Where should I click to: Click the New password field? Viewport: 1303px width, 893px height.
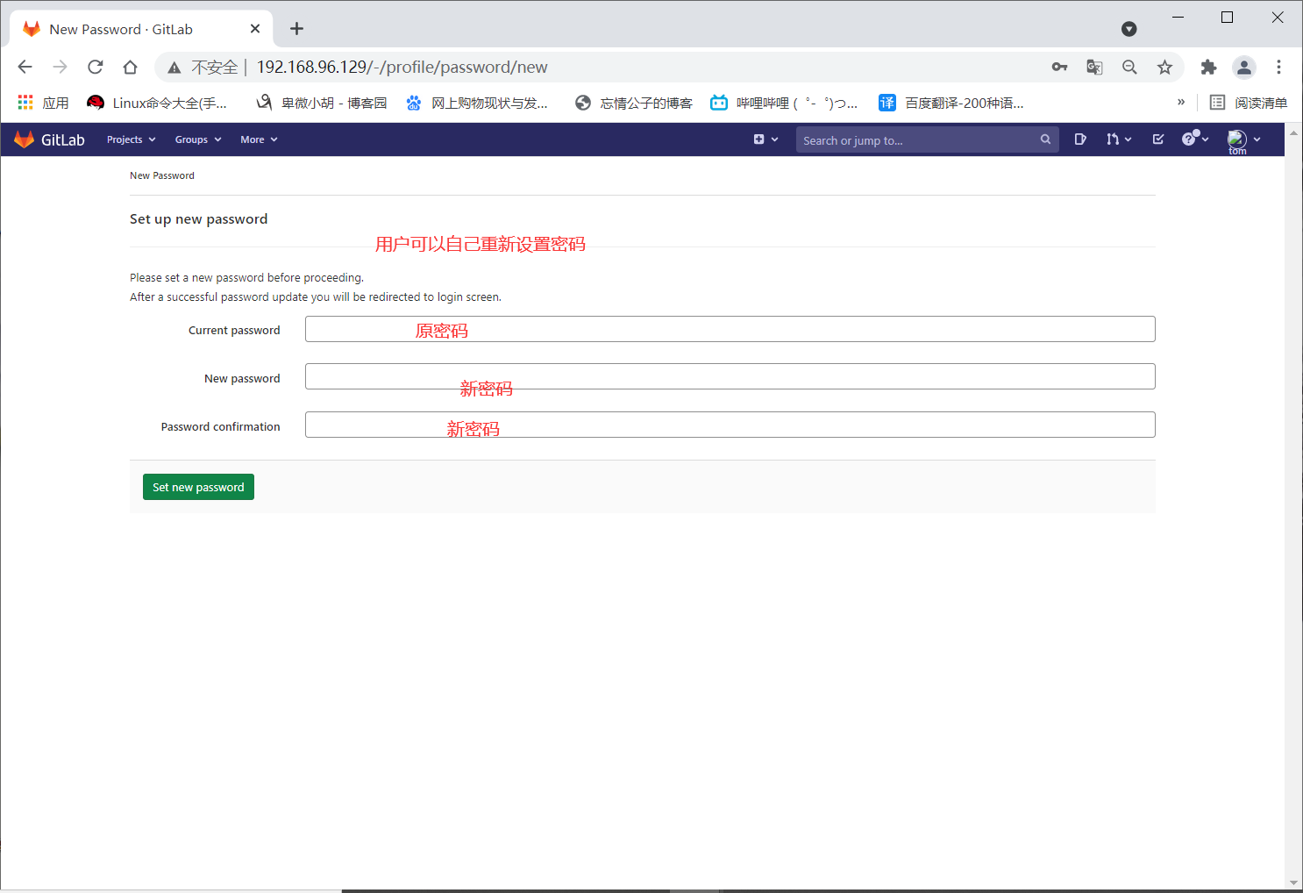[x=730, y=376]
